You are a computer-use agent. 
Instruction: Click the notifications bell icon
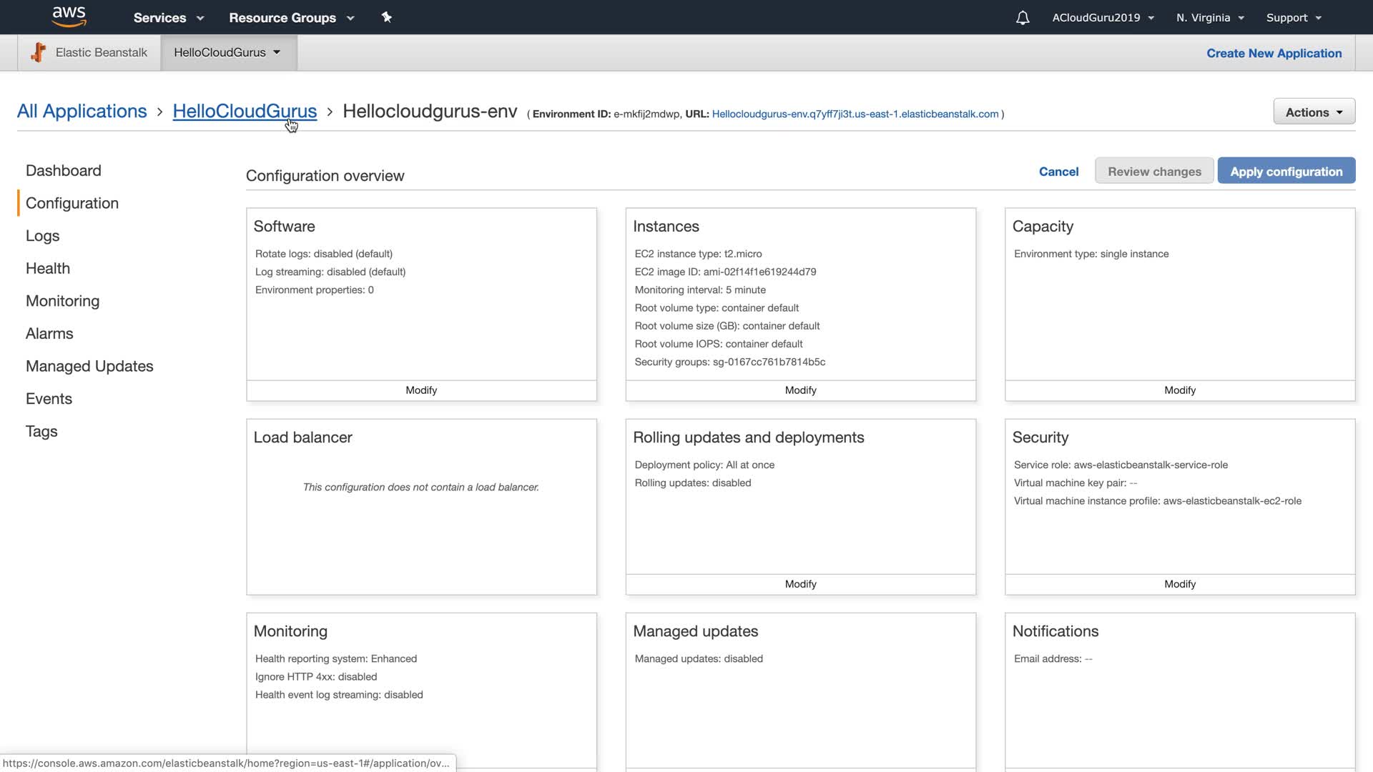point(1023,18)
